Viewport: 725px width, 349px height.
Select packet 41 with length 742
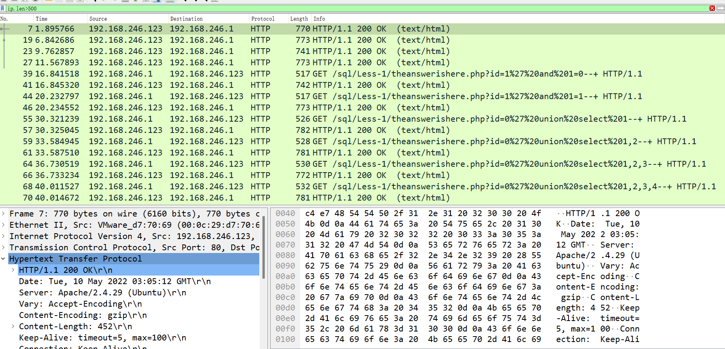click(x=362, y=85)
